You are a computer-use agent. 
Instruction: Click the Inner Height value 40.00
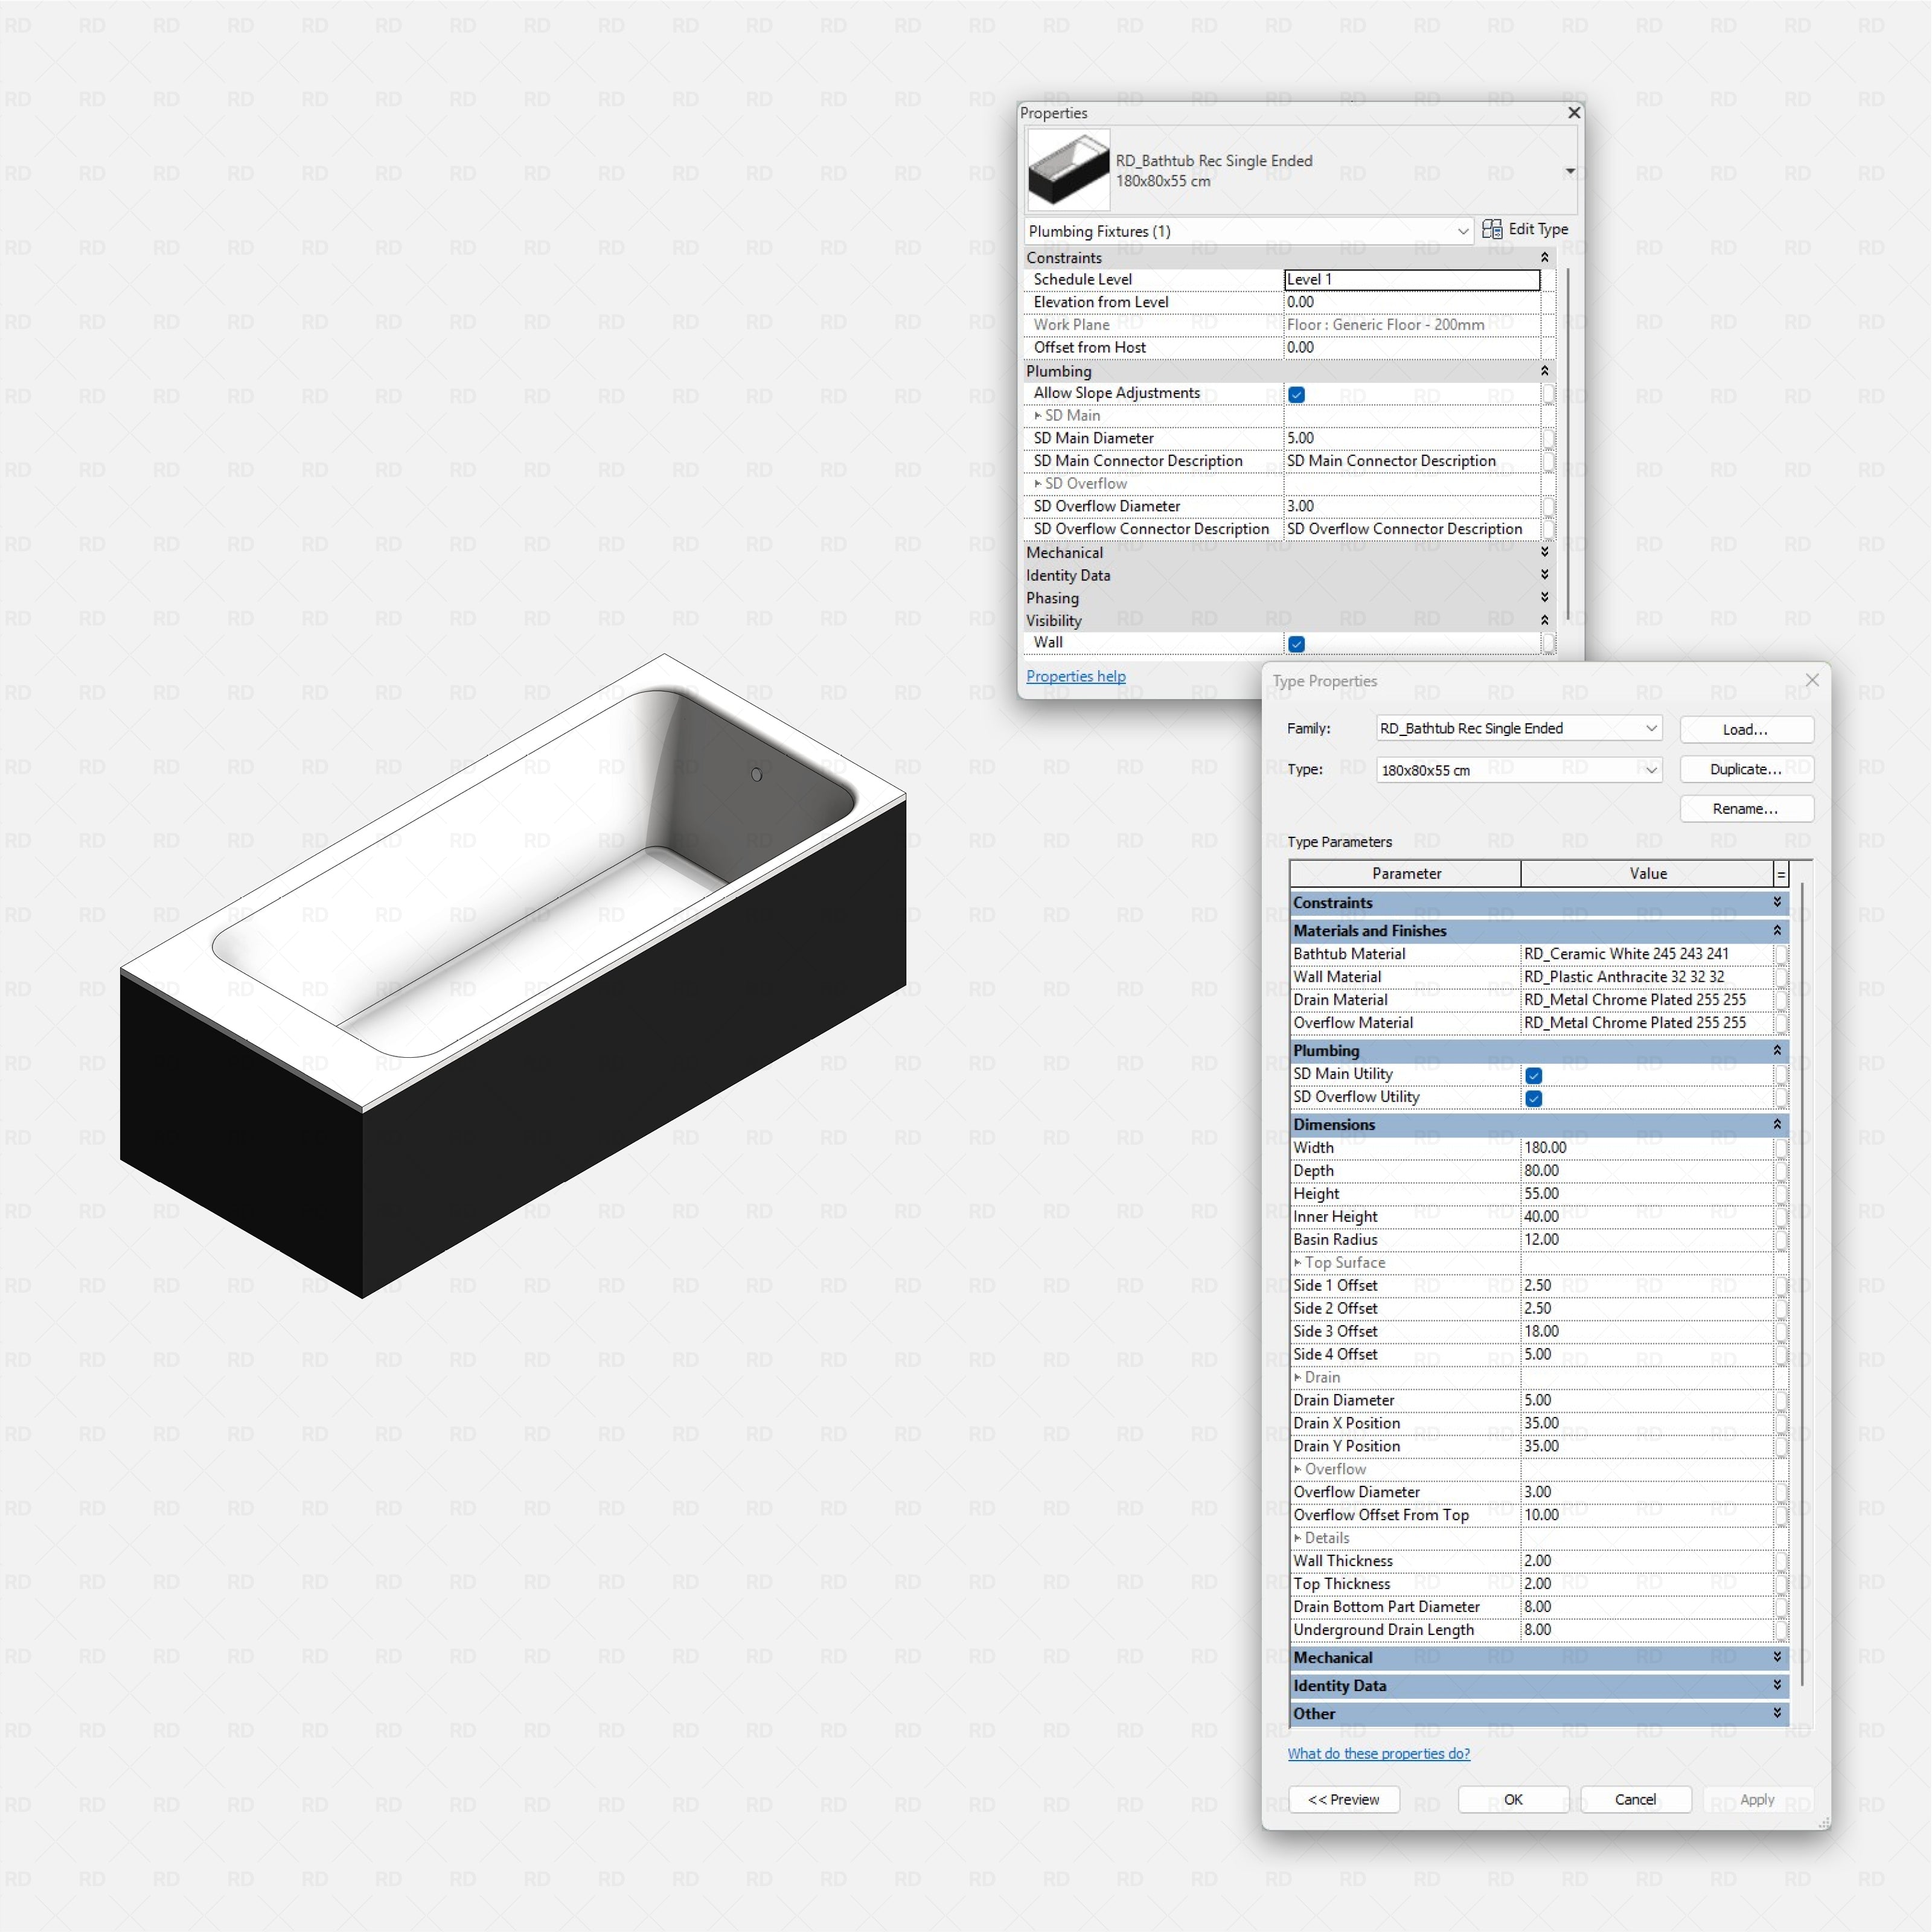point(1646,1217)
